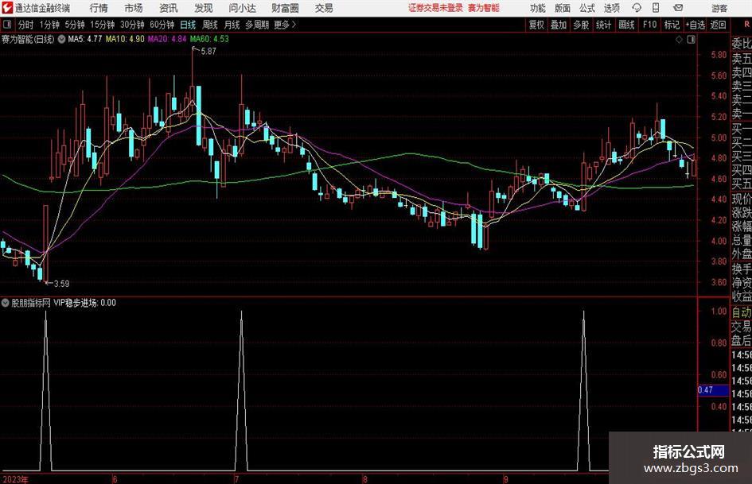The height and width of the screenshot is (484, 752).
Task: Click the 委比 row in quote panel
Action: 742,44
